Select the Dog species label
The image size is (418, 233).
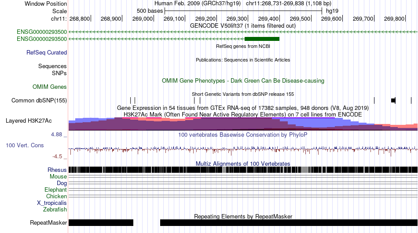[62, 183]
